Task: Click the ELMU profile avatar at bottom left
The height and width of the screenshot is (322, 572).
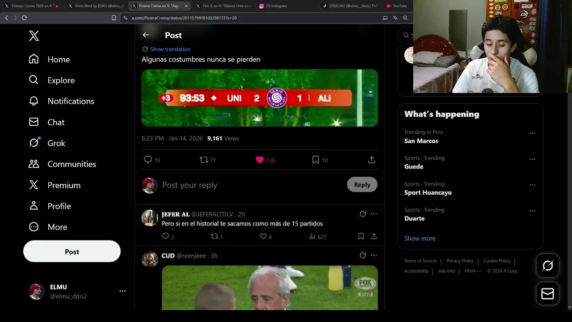Action: pos(37,291)
